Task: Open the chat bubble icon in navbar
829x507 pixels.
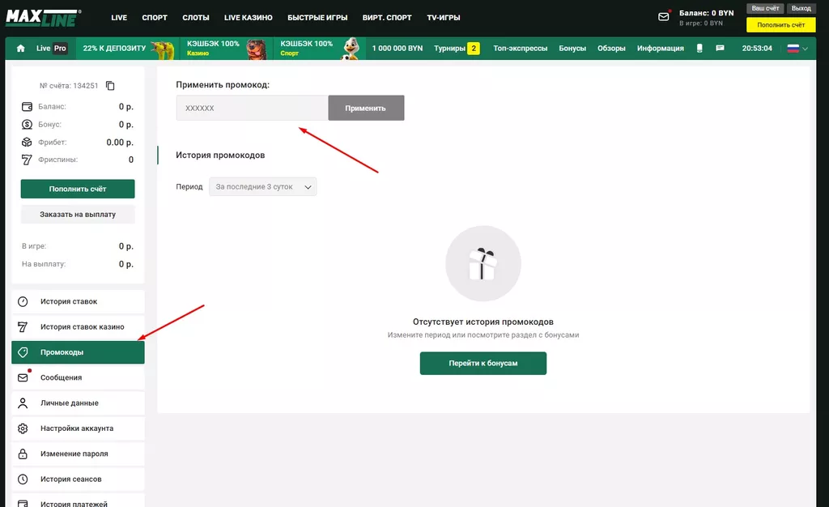Action: [x=720, y=49]
